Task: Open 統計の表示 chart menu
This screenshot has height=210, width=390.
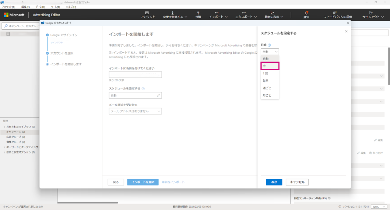Action: 274,15
